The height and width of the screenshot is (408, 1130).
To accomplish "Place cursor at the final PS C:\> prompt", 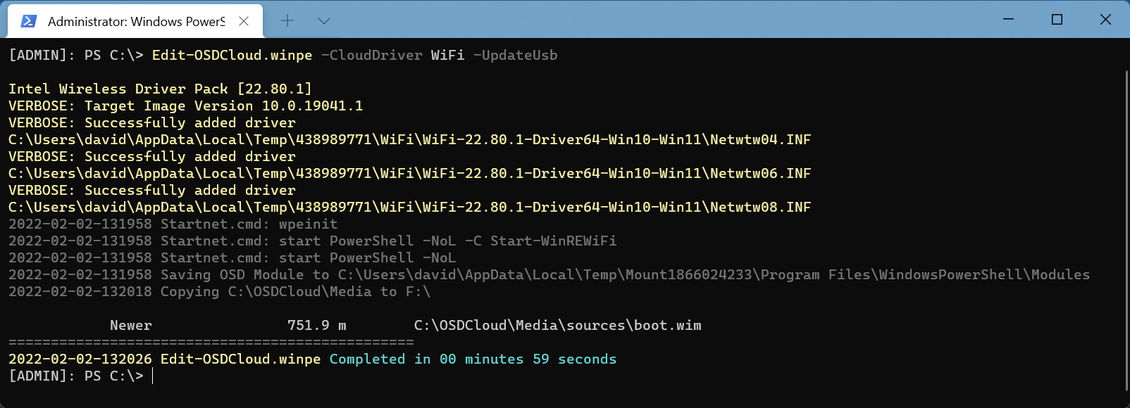I will click(152, 376).
